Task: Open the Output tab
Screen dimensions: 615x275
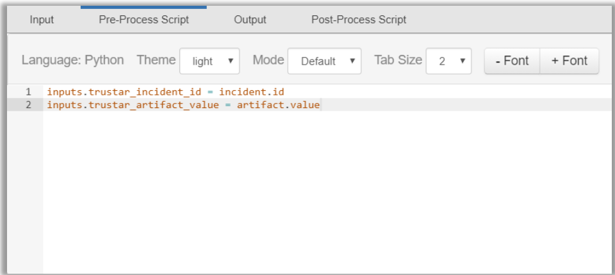Action: [x=250, y=20]
